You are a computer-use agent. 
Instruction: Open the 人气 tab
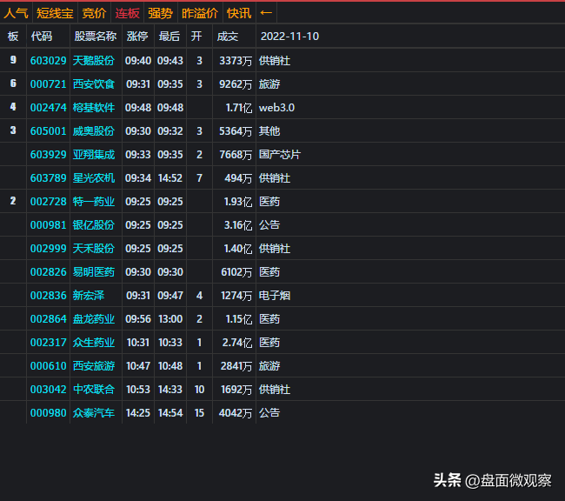point(16,13)
